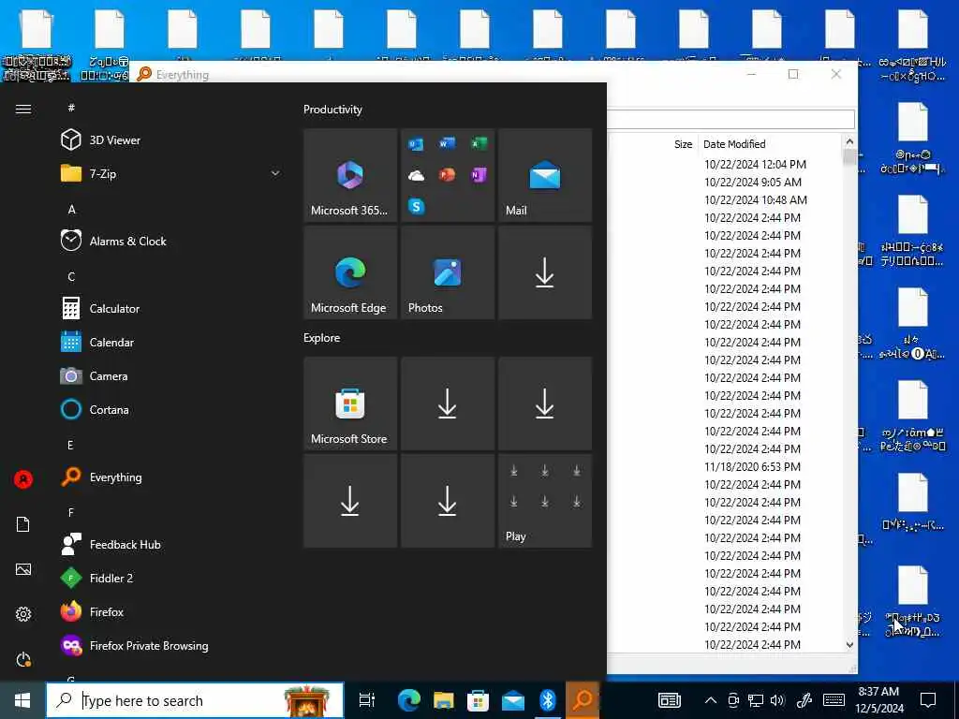Open the touch keyboard tray icon
Screen dimensions: 959x719
pyautogui.click(x=834, y=700)
